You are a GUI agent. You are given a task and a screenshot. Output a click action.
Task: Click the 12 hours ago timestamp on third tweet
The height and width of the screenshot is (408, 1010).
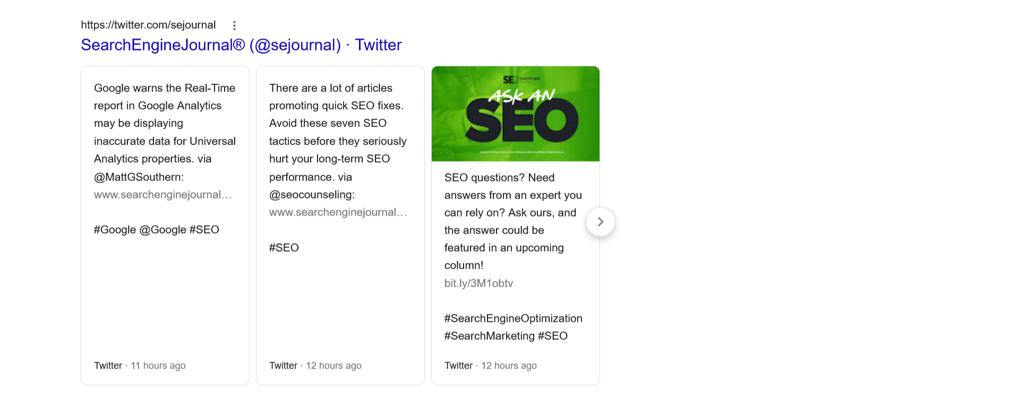pos(509,365)
